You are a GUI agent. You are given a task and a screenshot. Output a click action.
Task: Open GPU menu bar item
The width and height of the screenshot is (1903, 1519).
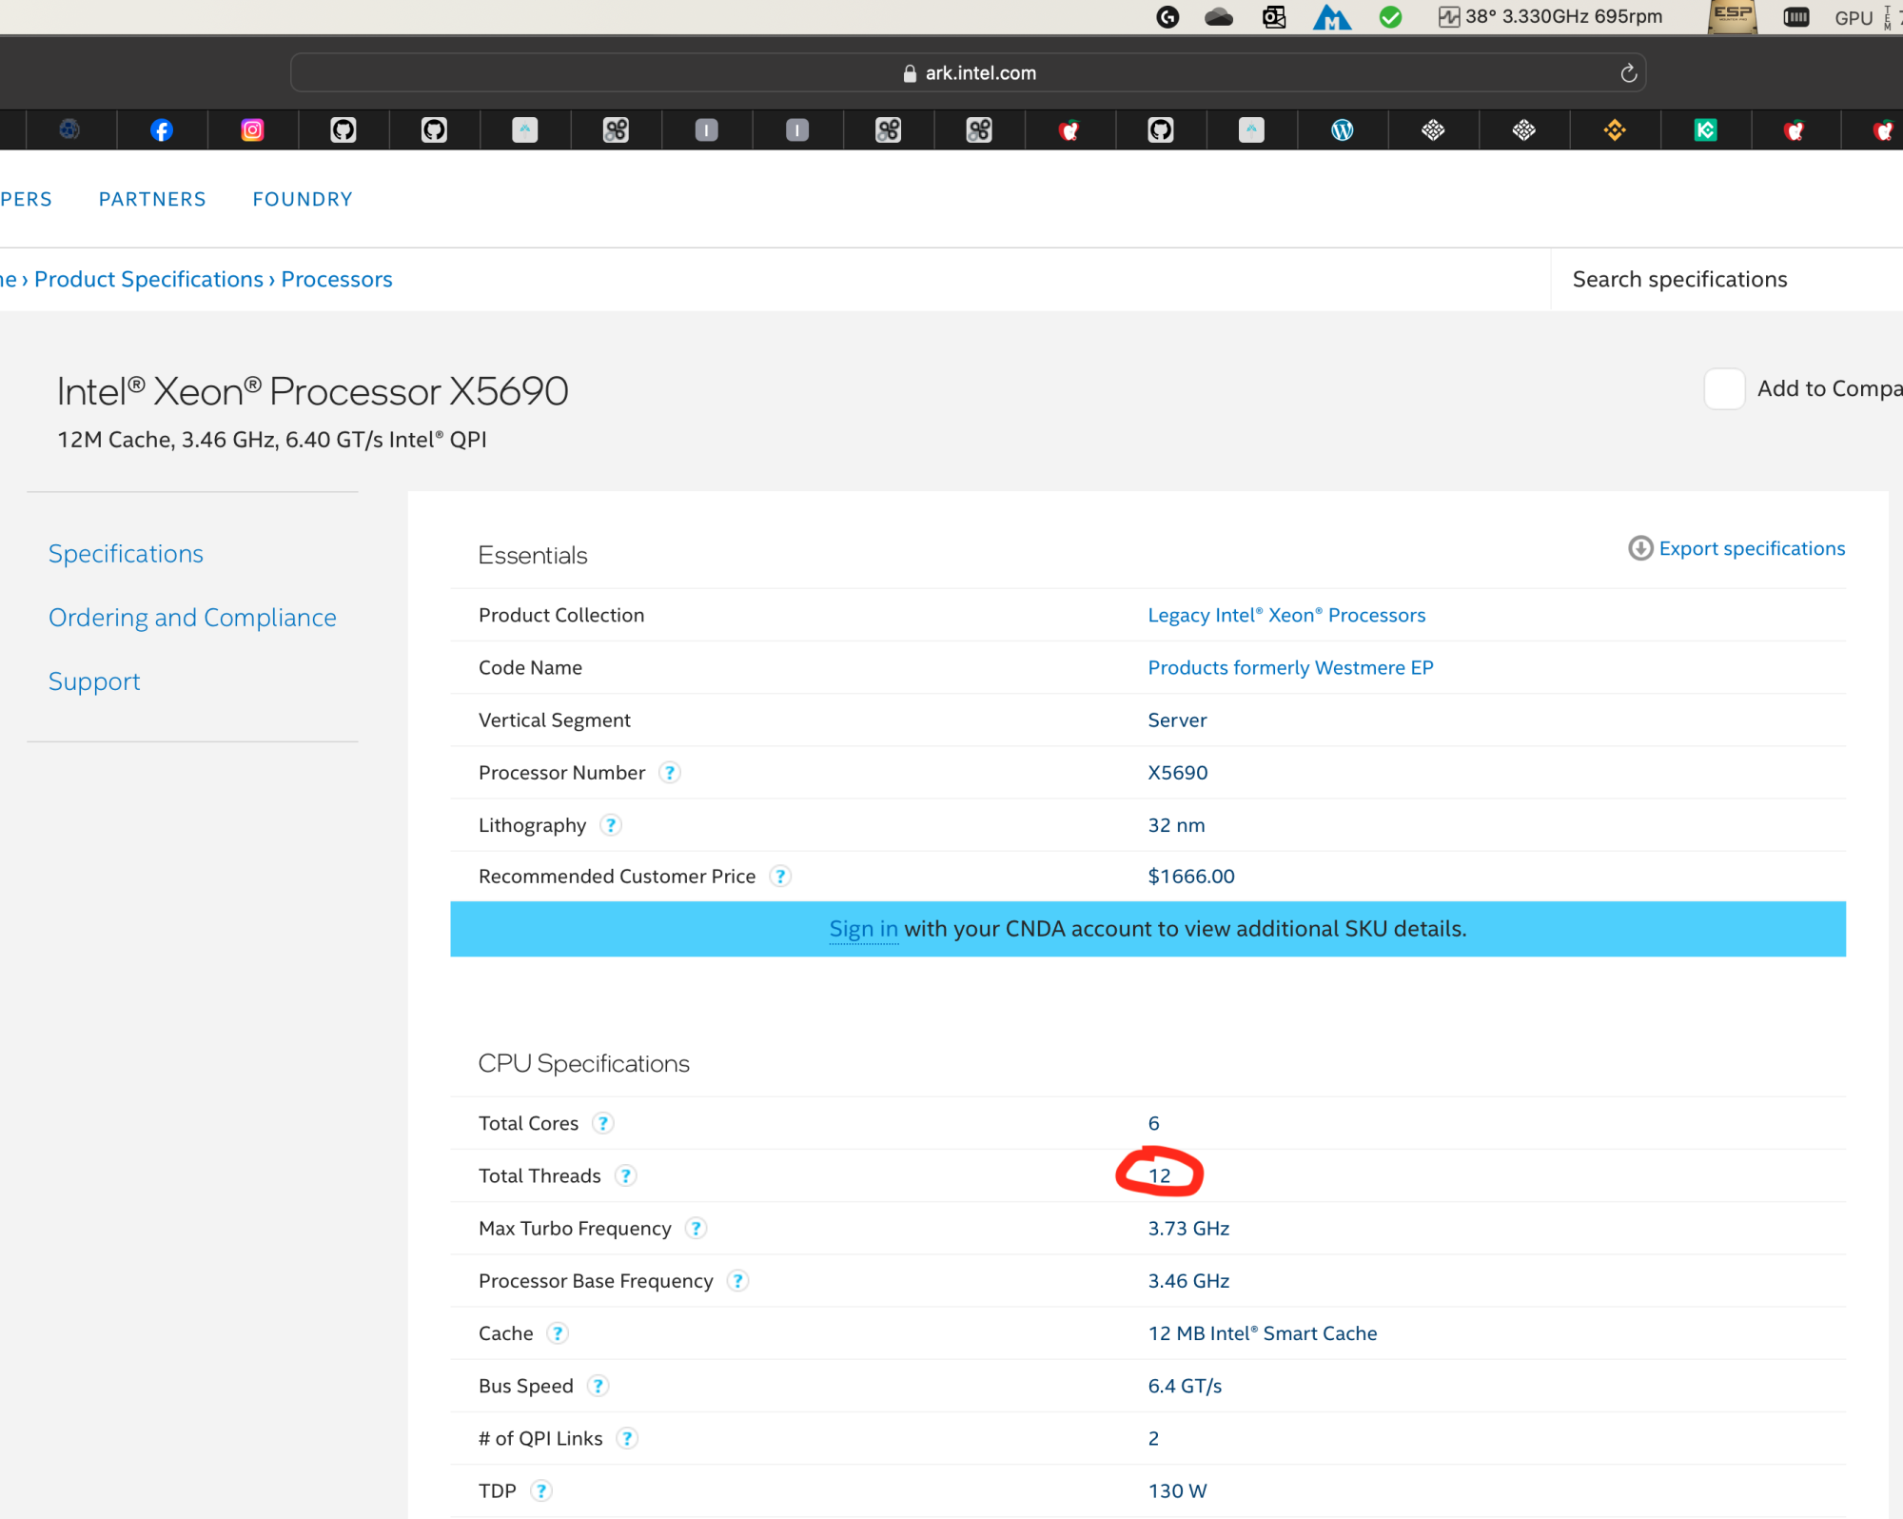click(1854, 17)
